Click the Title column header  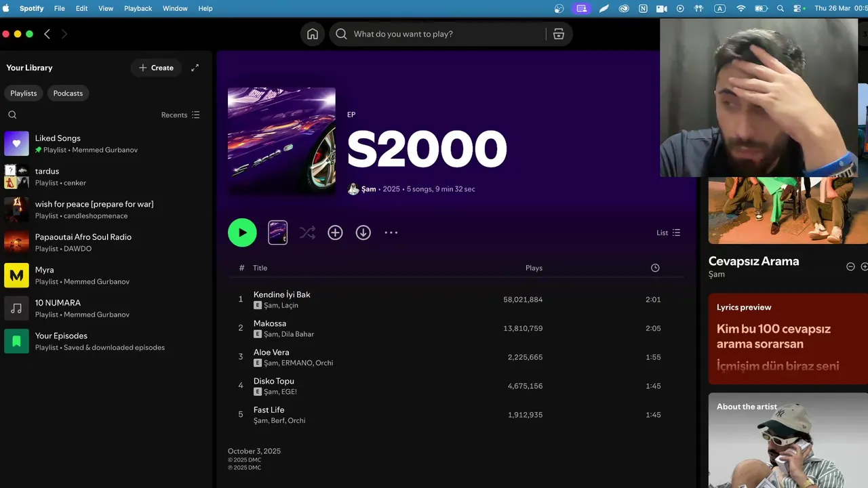coord(260,268)
